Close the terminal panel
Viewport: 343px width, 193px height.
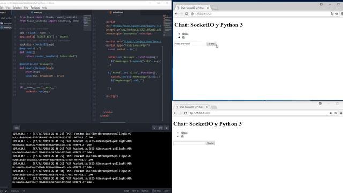[x=167, y=128]
